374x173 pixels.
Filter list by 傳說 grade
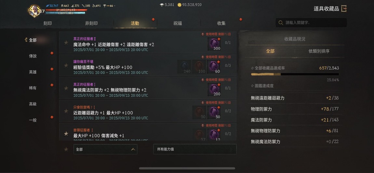click(33, 56)
